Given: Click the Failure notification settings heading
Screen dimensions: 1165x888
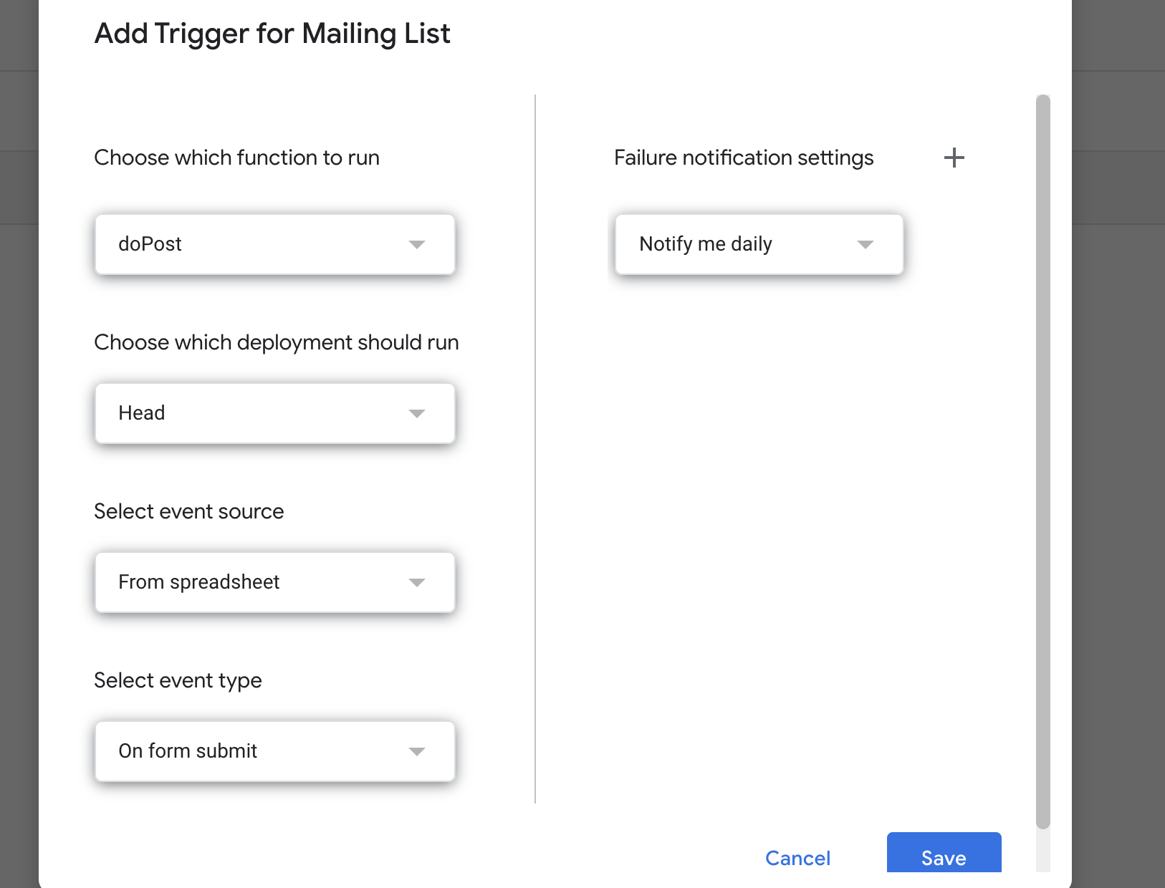Looking at the screenshot, I should click(x=744, y=158).
